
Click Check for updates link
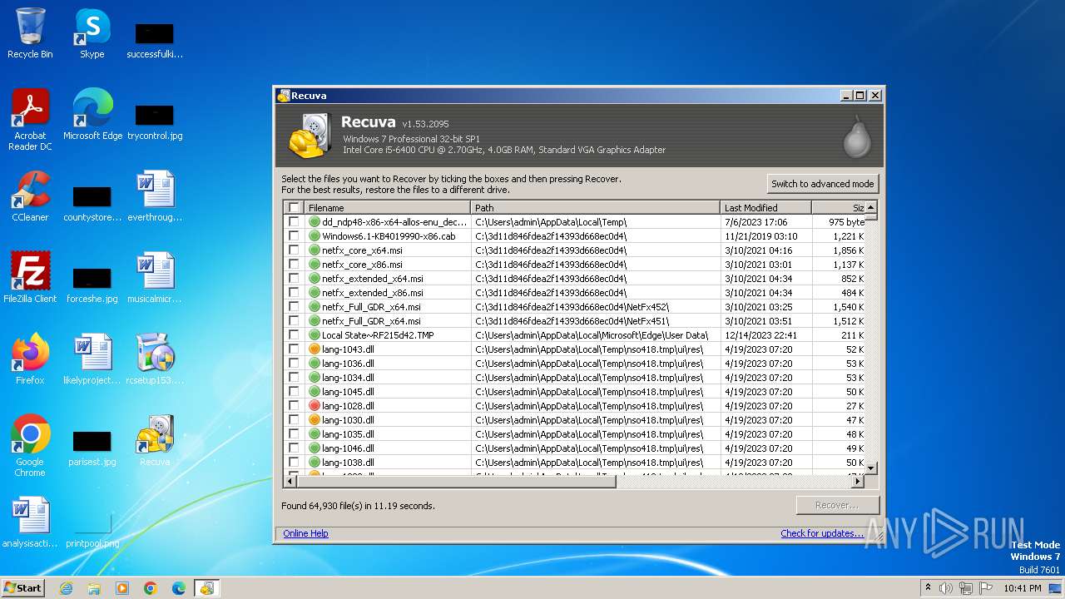click(822, 533)
